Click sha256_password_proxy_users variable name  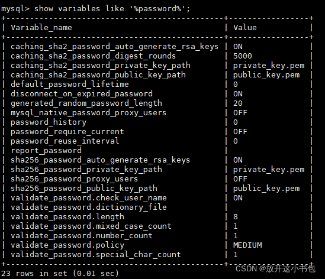[x=74, y=179]
